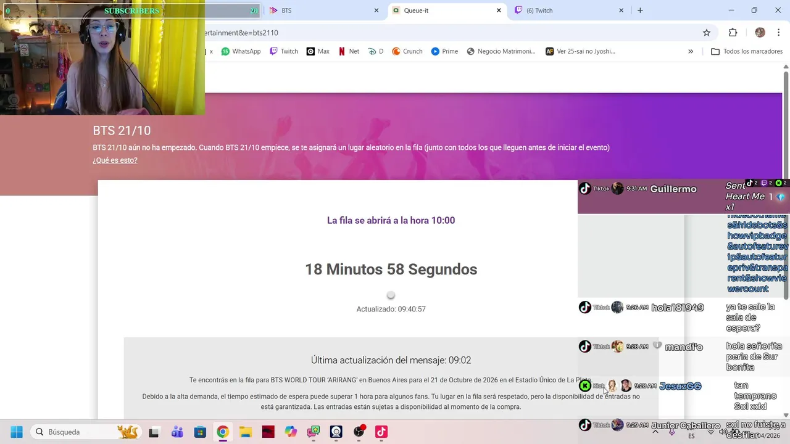Open the Twitch bookmark in bookmarks bar

click(x=283, y=51)
